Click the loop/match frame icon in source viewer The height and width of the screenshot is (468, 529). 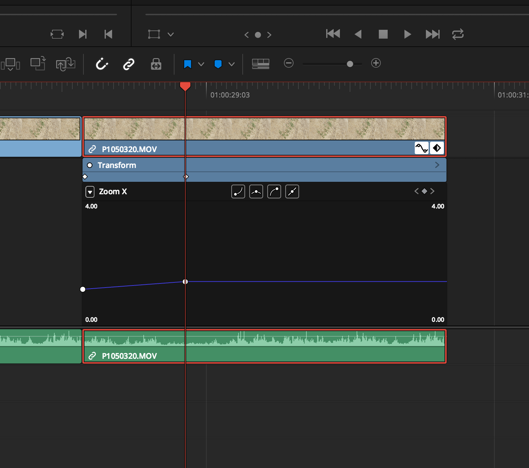(57, 34)
